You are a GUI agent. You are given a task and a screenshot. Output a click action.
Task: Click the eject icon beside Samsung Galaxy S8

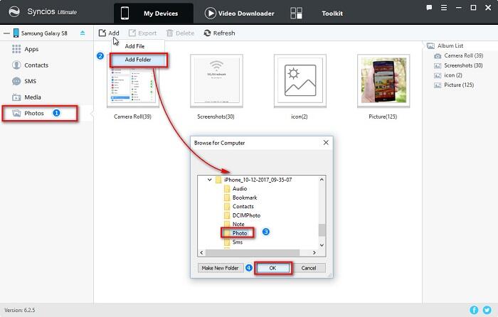click(x=83, y=33)
